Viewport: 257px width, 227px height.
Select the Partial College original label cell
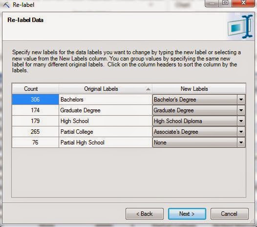(106, 132)
